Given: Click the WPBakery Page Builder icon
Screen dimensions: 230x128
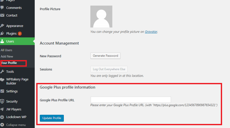Looking at the screenshot, I should [x=2, y=79].
